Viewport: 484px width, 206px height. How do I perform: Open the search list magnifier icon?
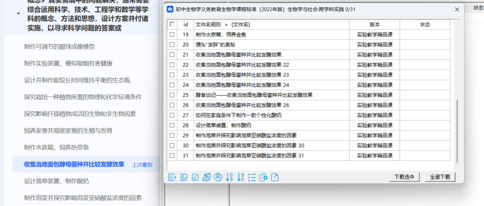(x=184, y=177)
